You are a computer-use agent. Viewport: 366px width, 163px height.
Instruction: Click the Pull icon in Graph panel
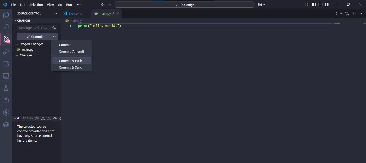tap(49, 118)
